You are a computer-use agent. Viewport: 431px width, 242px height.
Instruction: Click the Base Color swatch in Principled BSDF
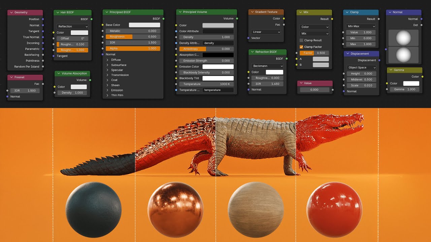(144, 25)
